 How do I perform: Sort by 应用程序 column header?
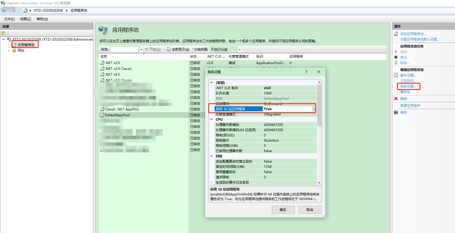(x=302, y=56)
